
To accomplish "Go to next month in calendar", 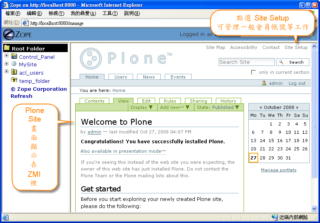I will click(297, 107).
